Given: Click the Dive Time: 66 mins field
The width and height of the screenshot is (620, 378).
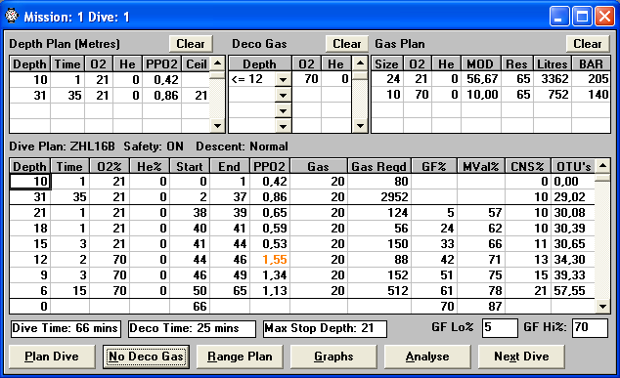Looking at the screenshot, I should [65, 328].
